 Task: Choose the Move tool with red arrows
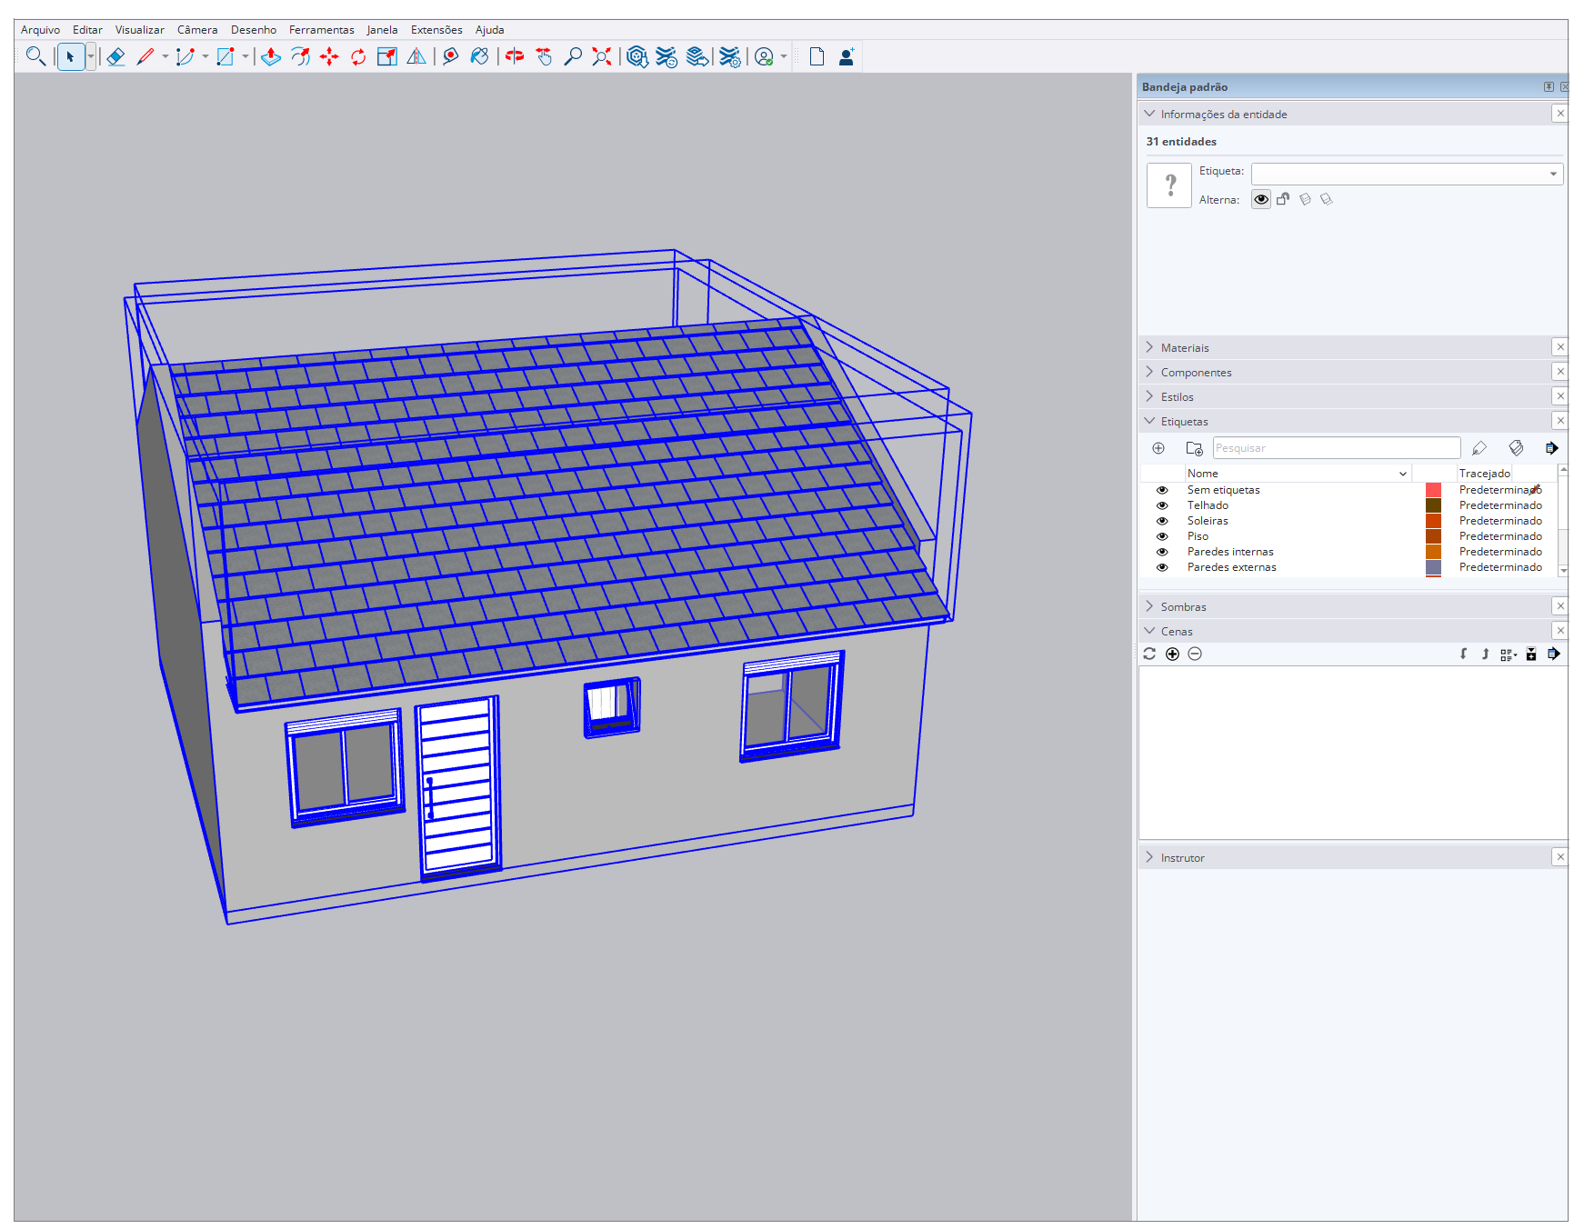tap(329, 57)
